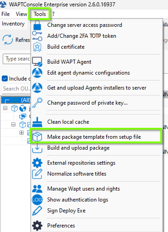
Task: Collapse the second-level tree node with minus box
Action: [x=14, y=125]
